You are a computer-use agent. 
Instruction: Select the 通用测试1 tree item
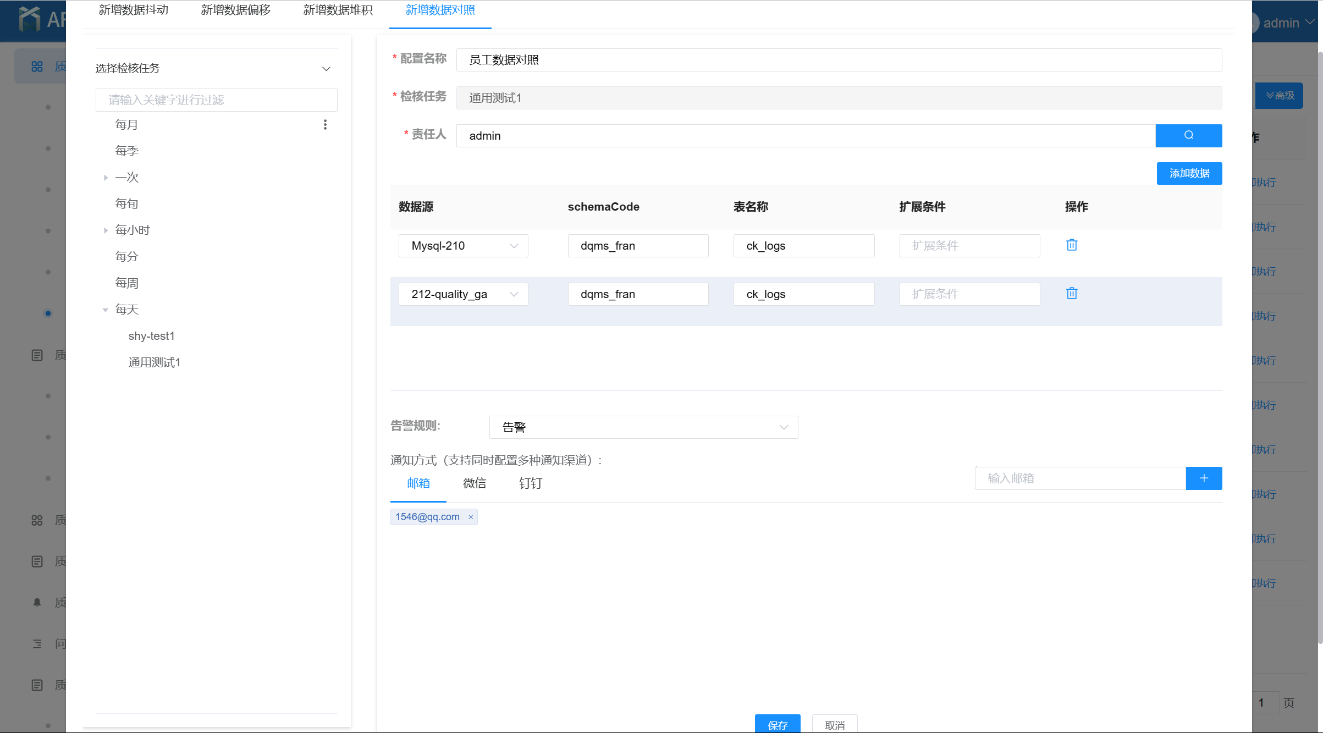(x=154, y=362)
